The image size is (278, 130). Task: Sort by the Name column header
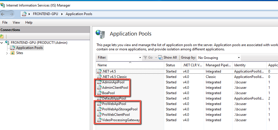[130, 65]
